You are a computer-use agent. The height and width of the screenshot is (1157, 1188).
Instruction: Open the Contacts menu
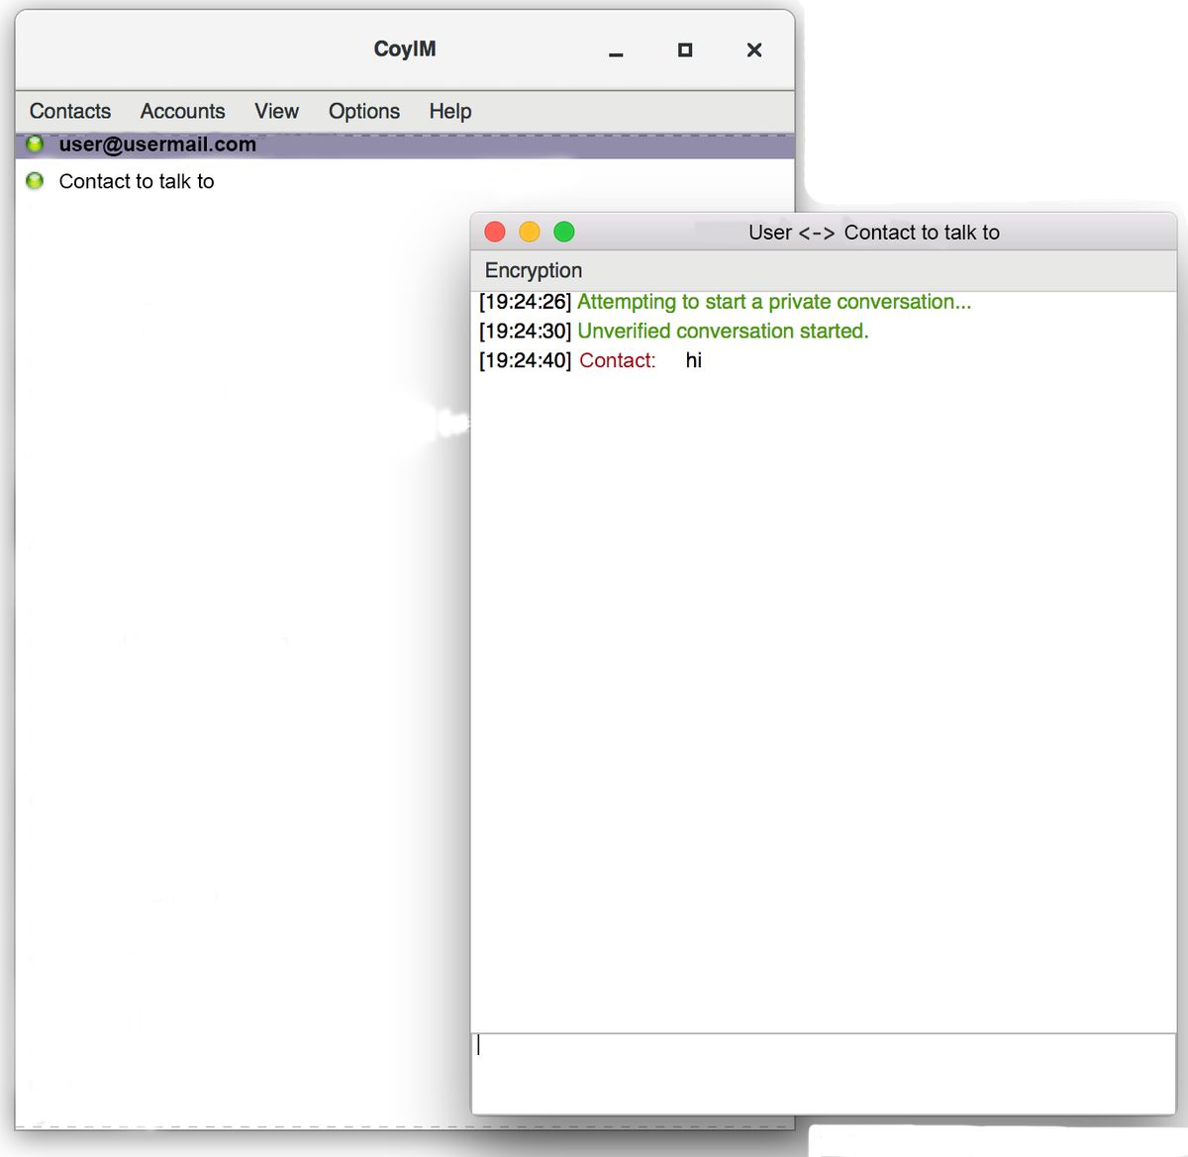coord(69,111)
